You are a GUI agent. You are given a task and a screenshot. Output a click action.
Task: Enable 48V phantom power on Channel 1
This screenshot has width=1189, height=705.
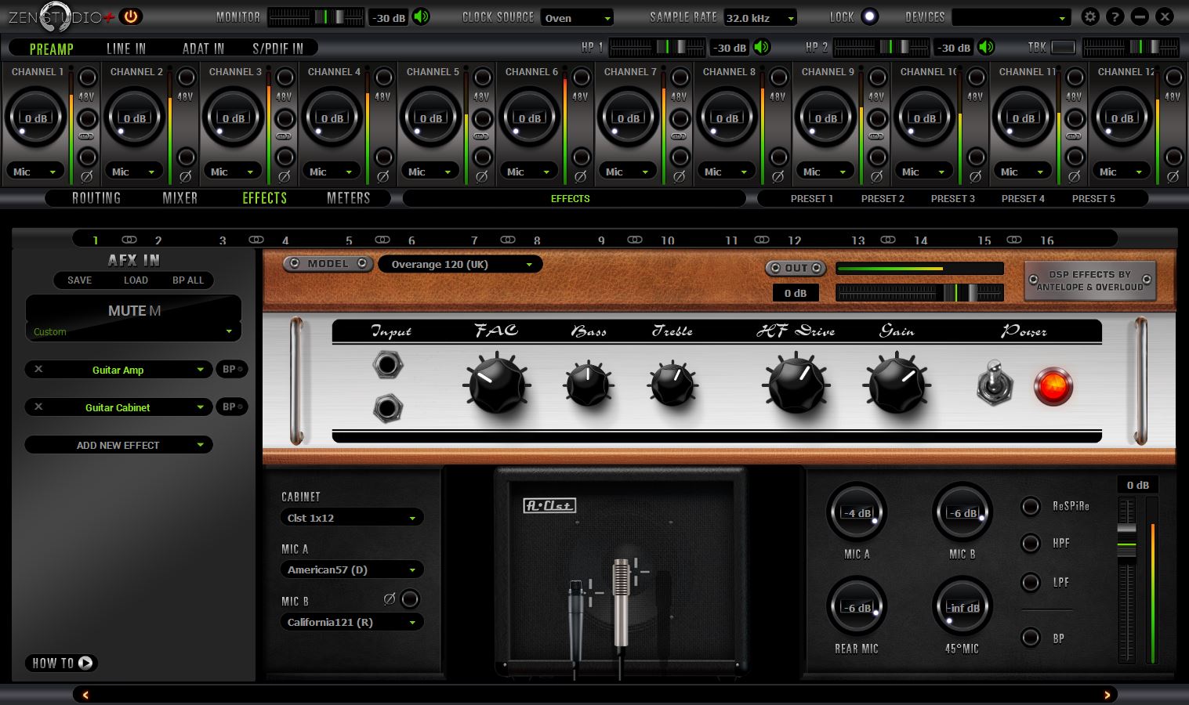coord(87,77)
